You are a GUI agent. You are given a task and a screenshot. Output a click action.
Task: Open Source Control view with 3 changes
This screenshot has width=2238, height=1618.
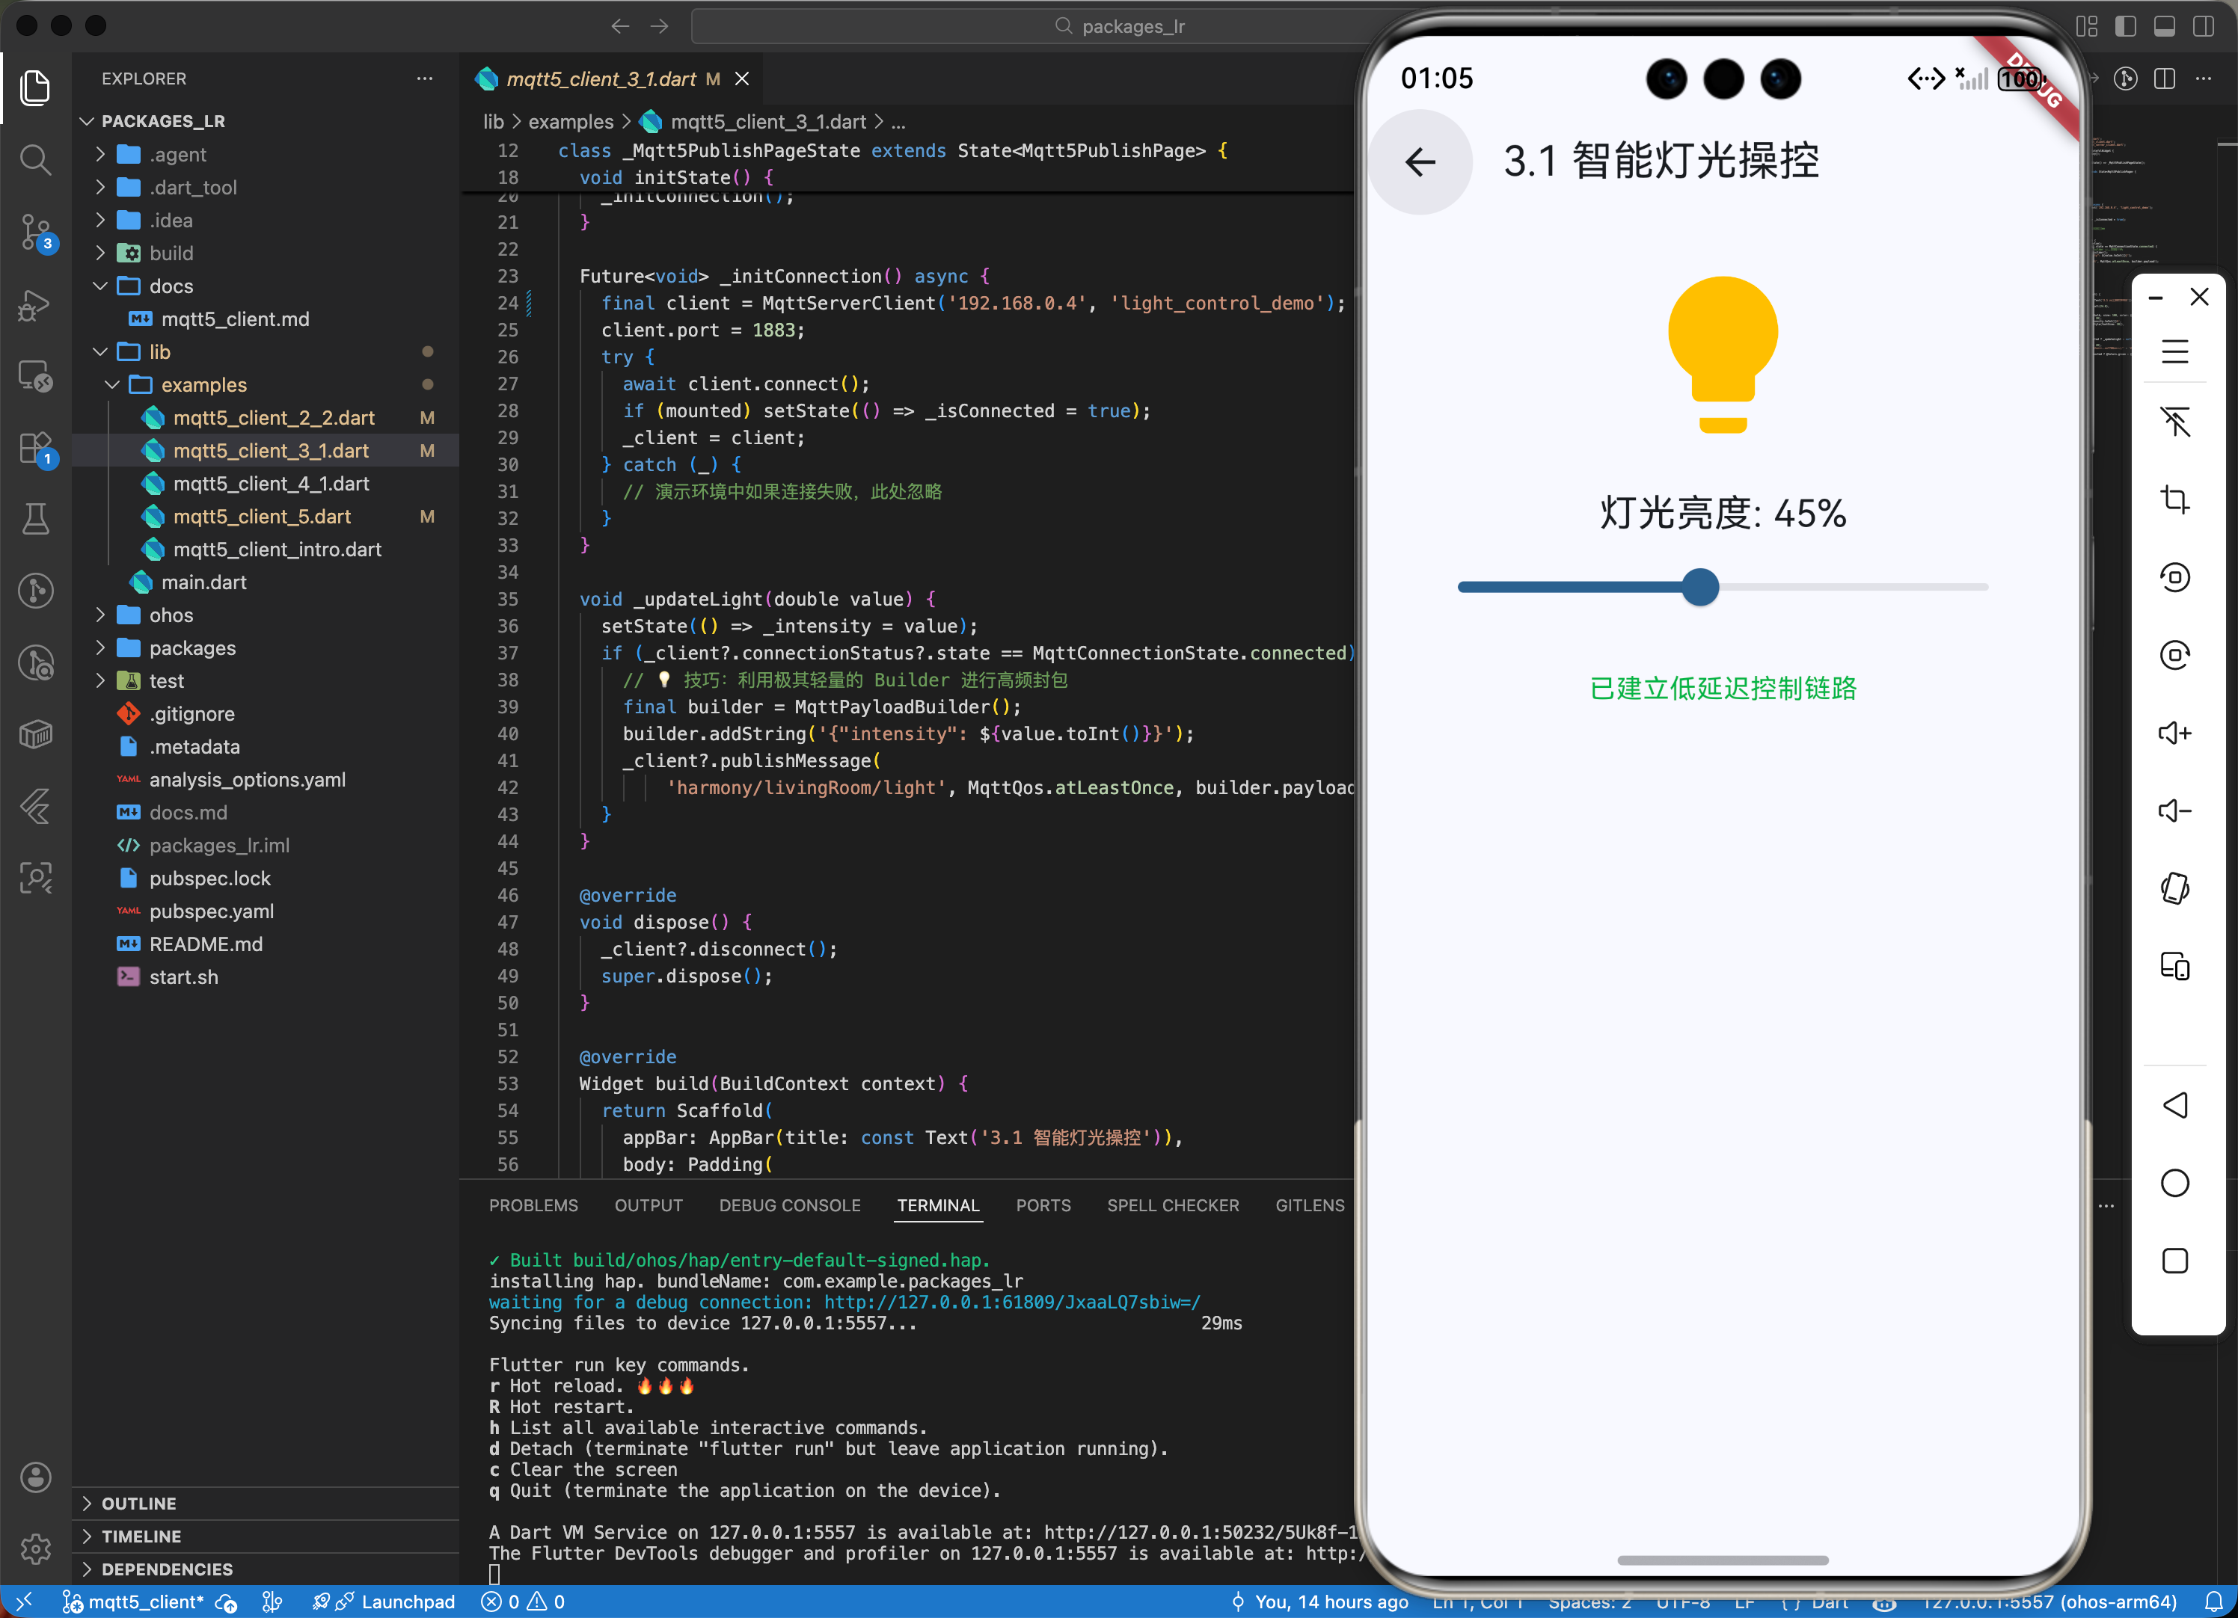tap(35, 232)
